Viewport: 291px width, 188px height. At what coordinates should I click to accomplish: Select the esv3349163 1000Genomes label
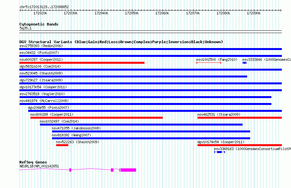click(x=252, y=149)
